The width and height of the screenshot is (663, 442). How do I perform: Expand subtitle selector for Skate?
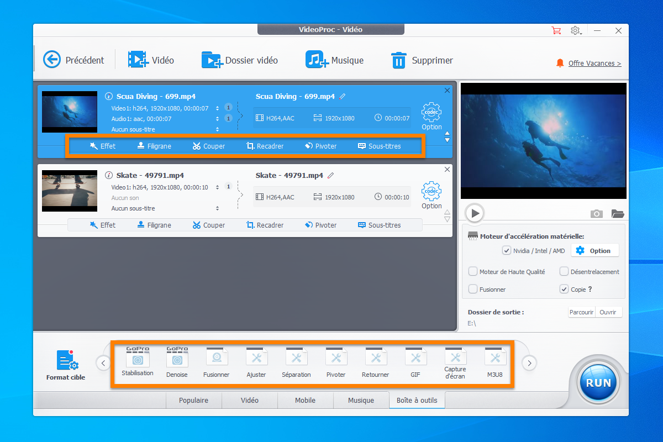[218, 208]
